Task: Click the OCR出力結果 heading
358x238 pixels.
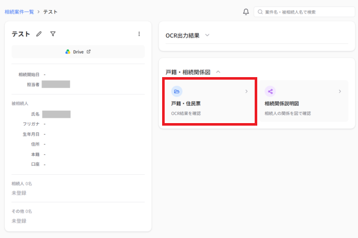Action: pyautogui.click(x=183, y=36)
